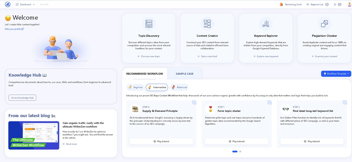Viewport: 352px width, 162px height.
Task: Click Read more on the blog post
Action: (x=70, y=144)
